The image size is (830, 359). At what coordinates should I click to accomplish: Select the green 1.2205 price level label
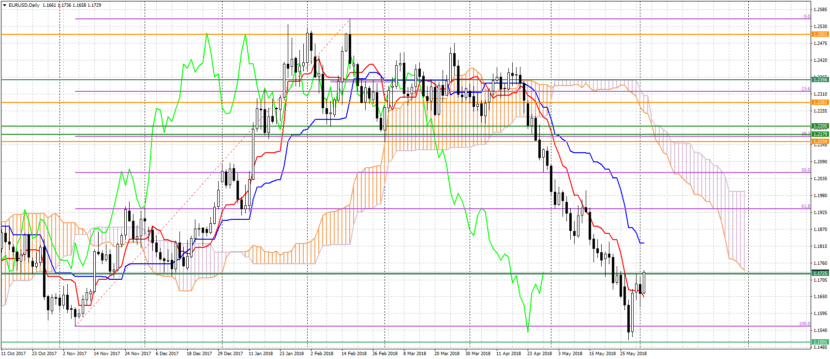[x=820, y=126]
